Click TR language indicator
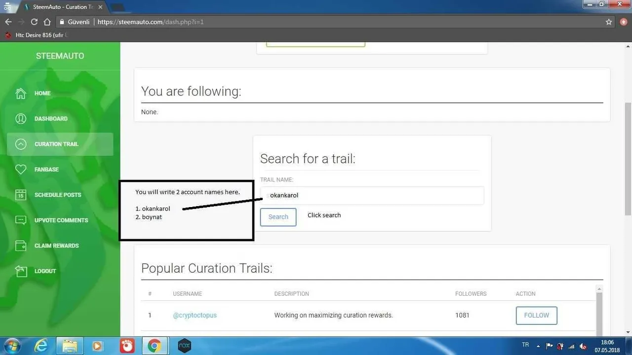This screenshot has width=632, height=355. [x=525, y=345]
